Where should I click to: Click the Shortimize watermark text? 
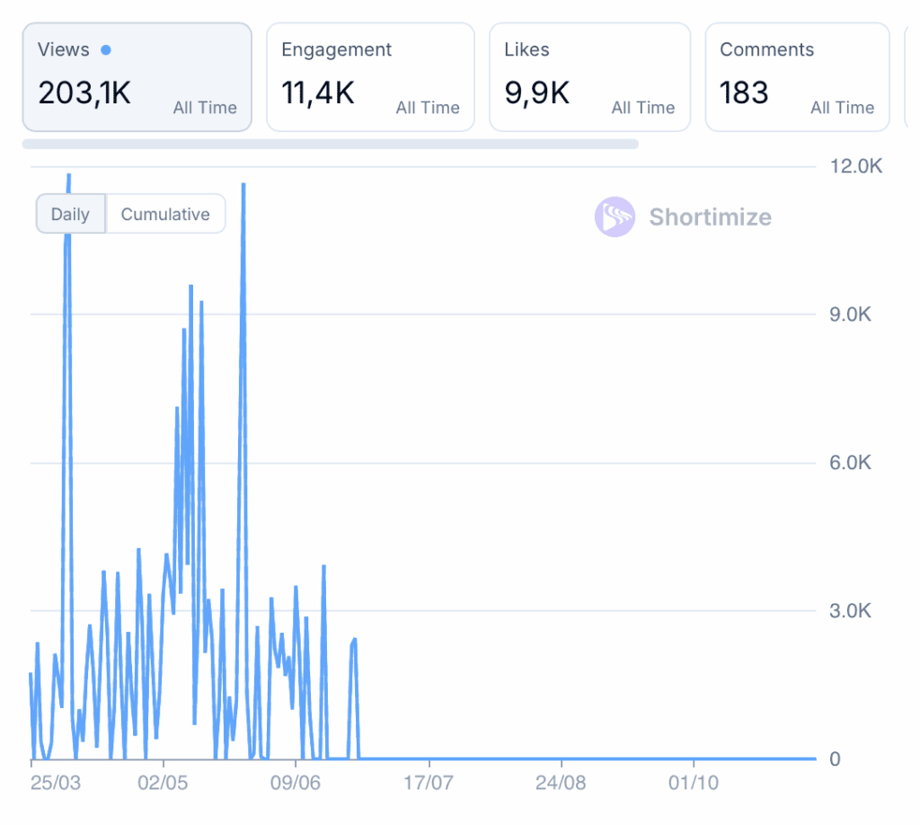click(710, 217)
